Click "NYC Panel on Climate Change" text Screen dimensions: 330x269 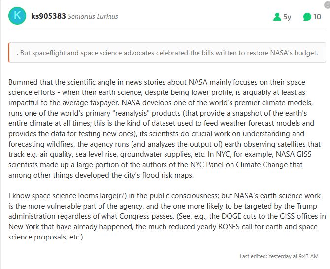pyautogui.click(x=247, y=164)
